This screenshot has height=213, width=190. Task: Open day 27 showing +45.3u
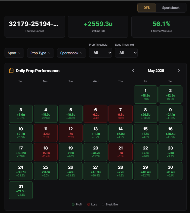[x=96, y=171]
